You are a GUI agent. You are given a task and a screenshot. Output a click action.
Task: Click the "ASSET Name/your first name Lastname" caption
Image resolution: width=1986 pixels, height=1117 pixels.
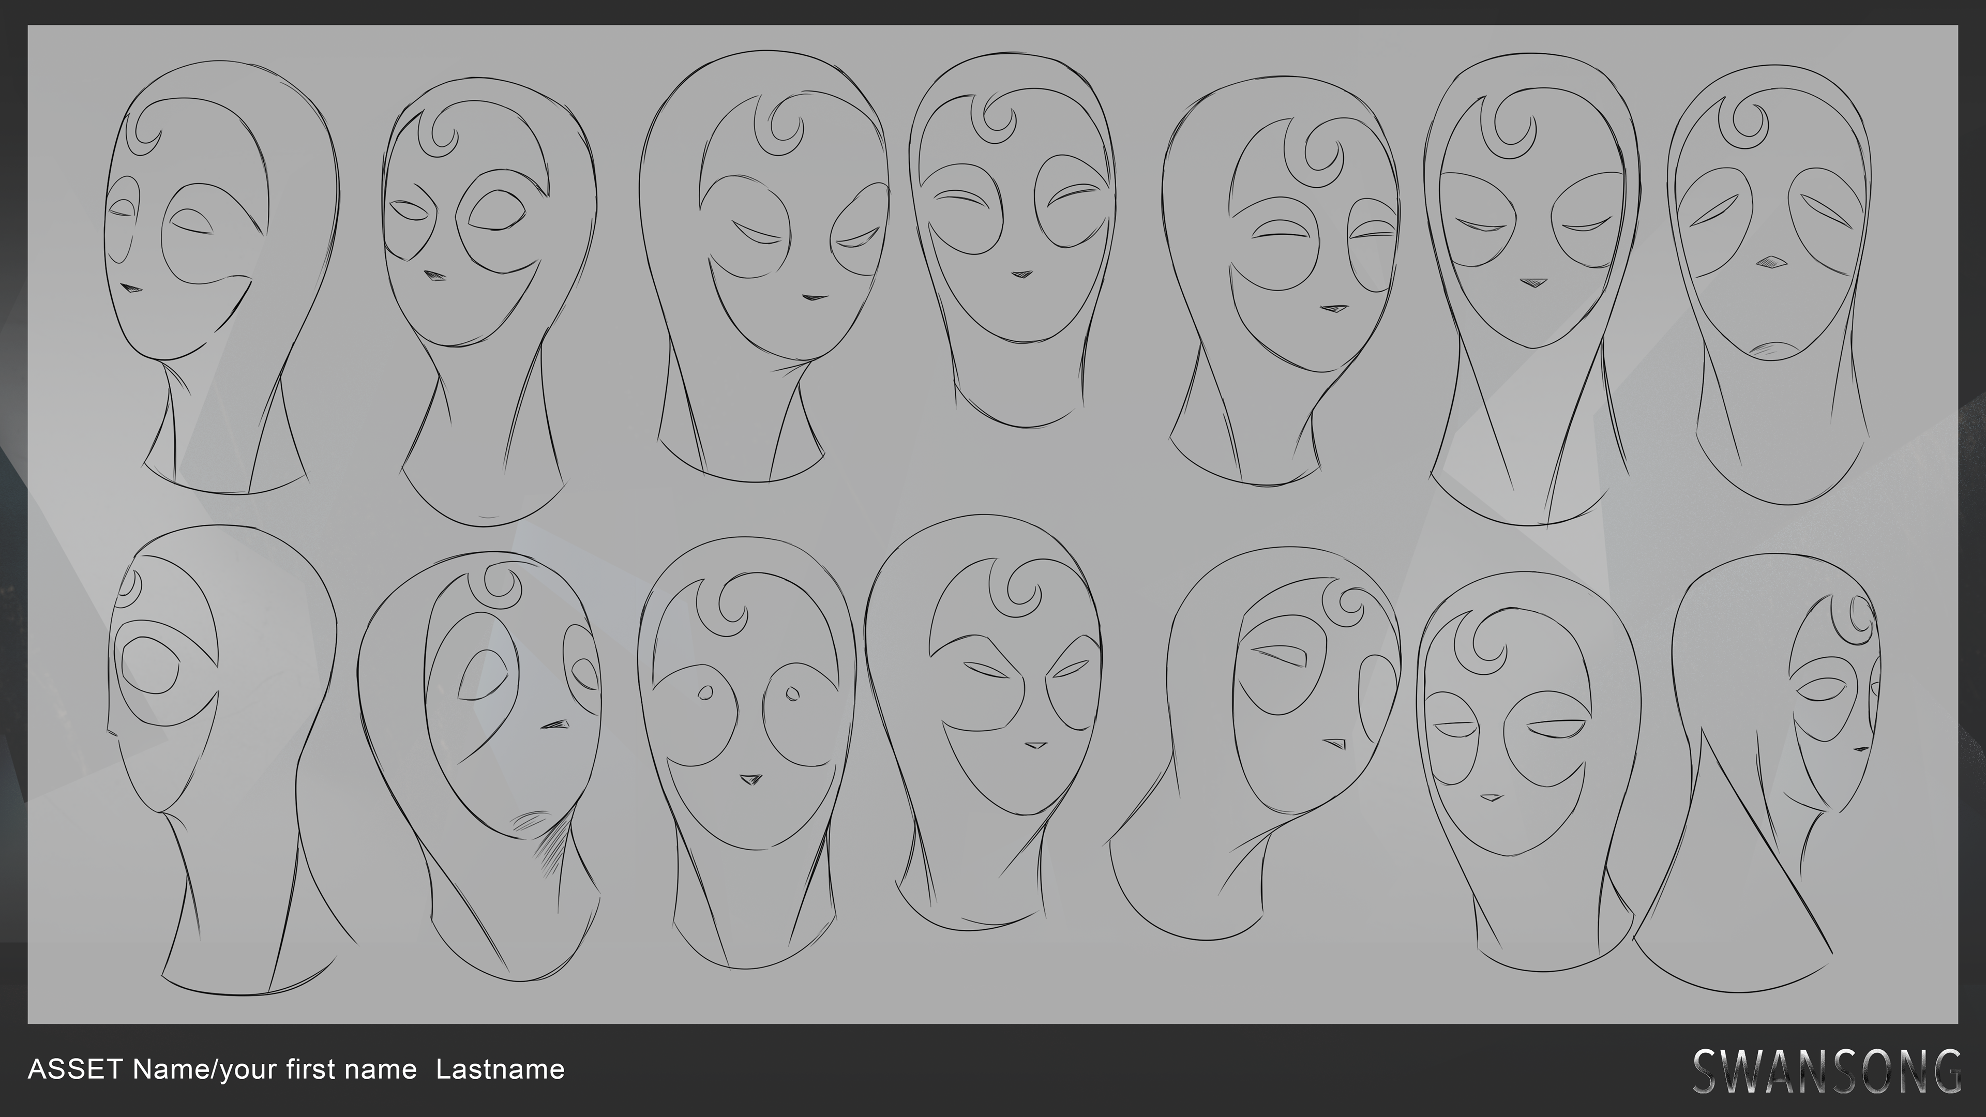[x=296, y=1069]
